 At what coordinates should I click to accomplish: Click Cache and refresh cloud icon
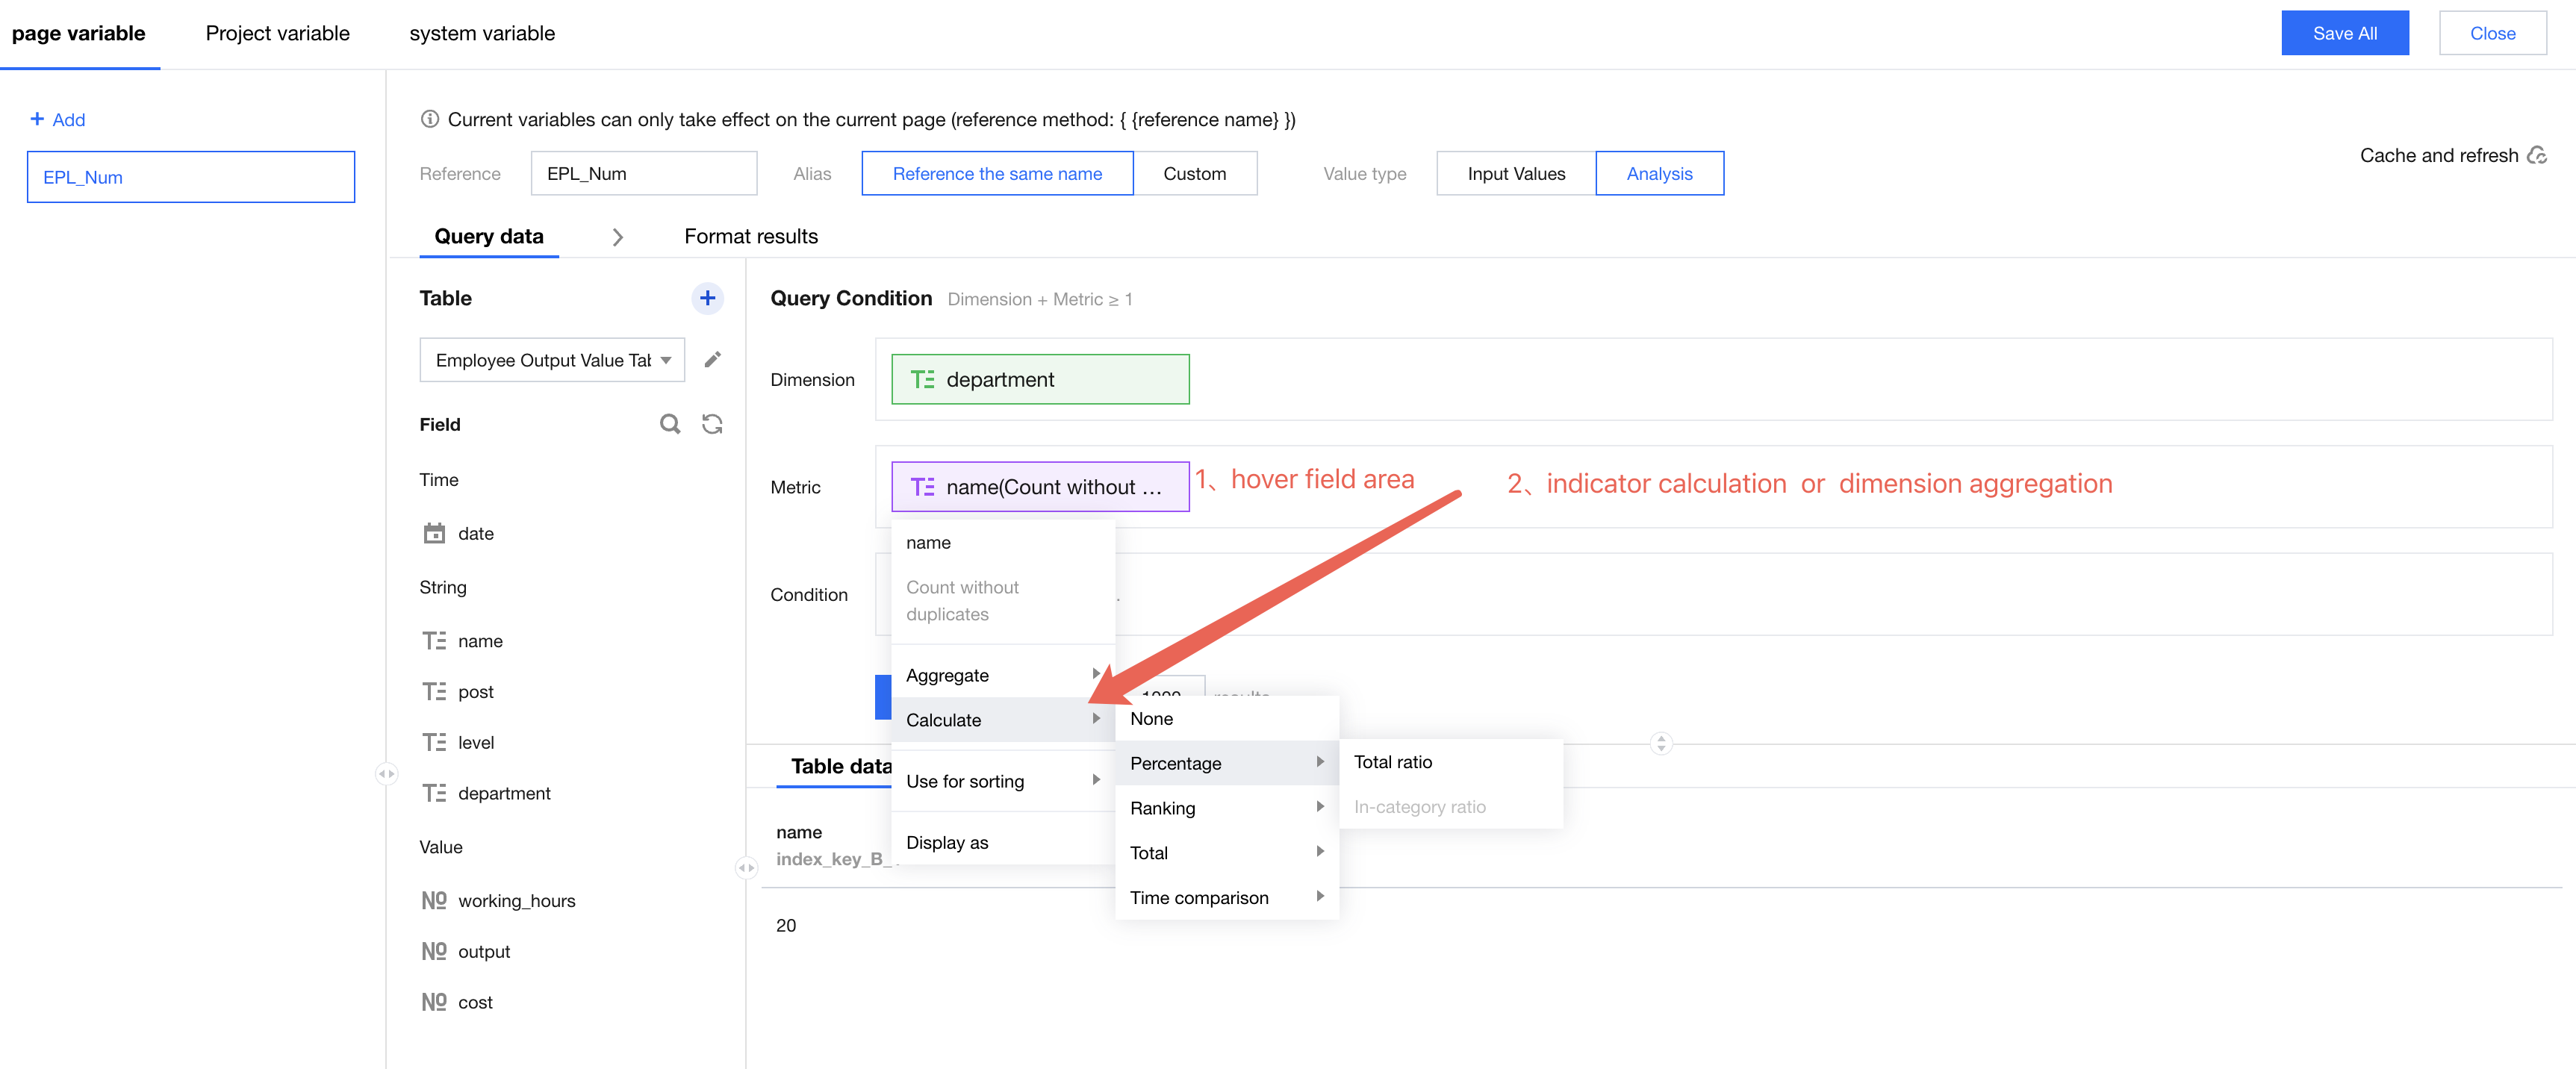(2536, 155)
